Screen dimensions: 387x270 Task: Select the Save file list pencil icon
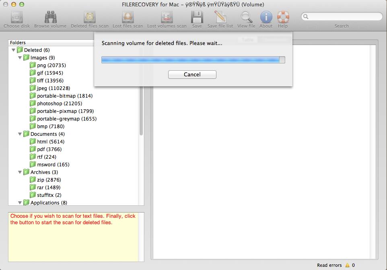pyautogui.click(x=220, y=17)
